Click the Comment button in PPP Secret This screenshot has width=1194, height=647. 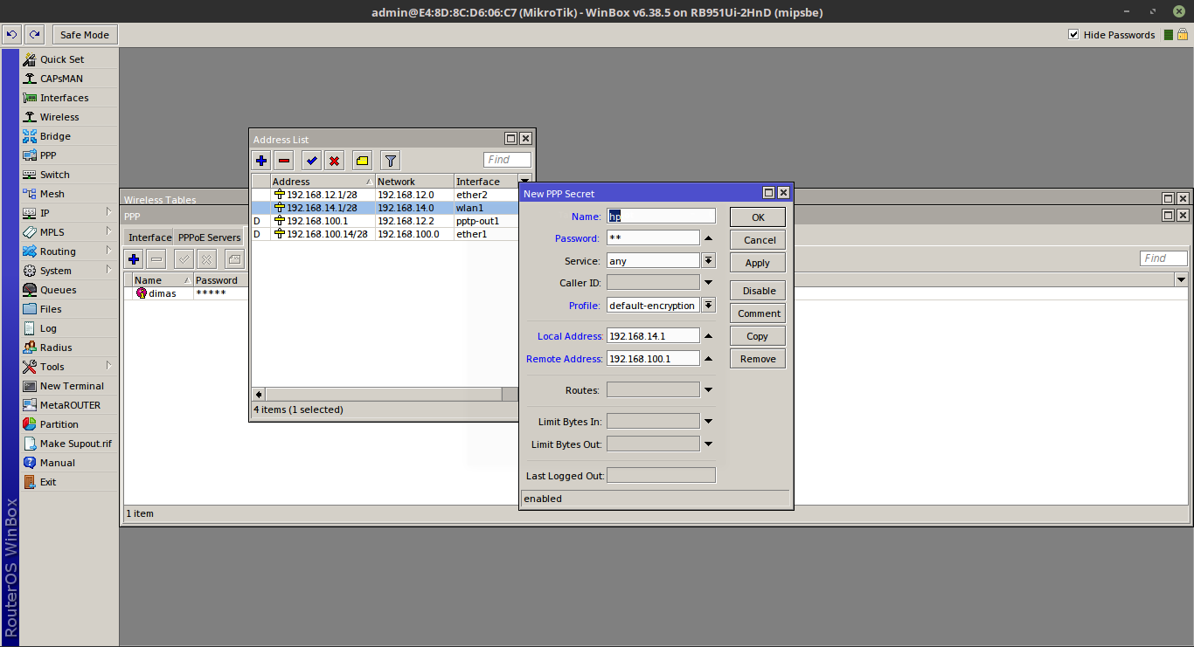[x=758, y=313]
